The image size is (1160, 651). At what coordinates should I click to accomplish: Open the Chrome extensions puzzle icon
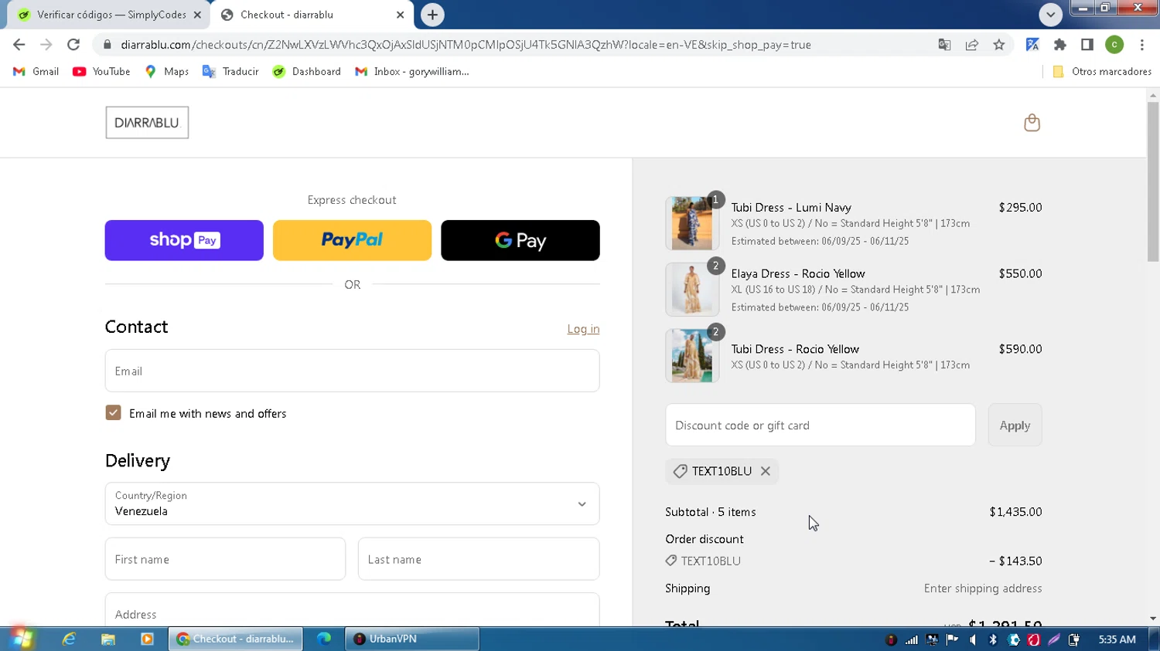pos(1060,45)
